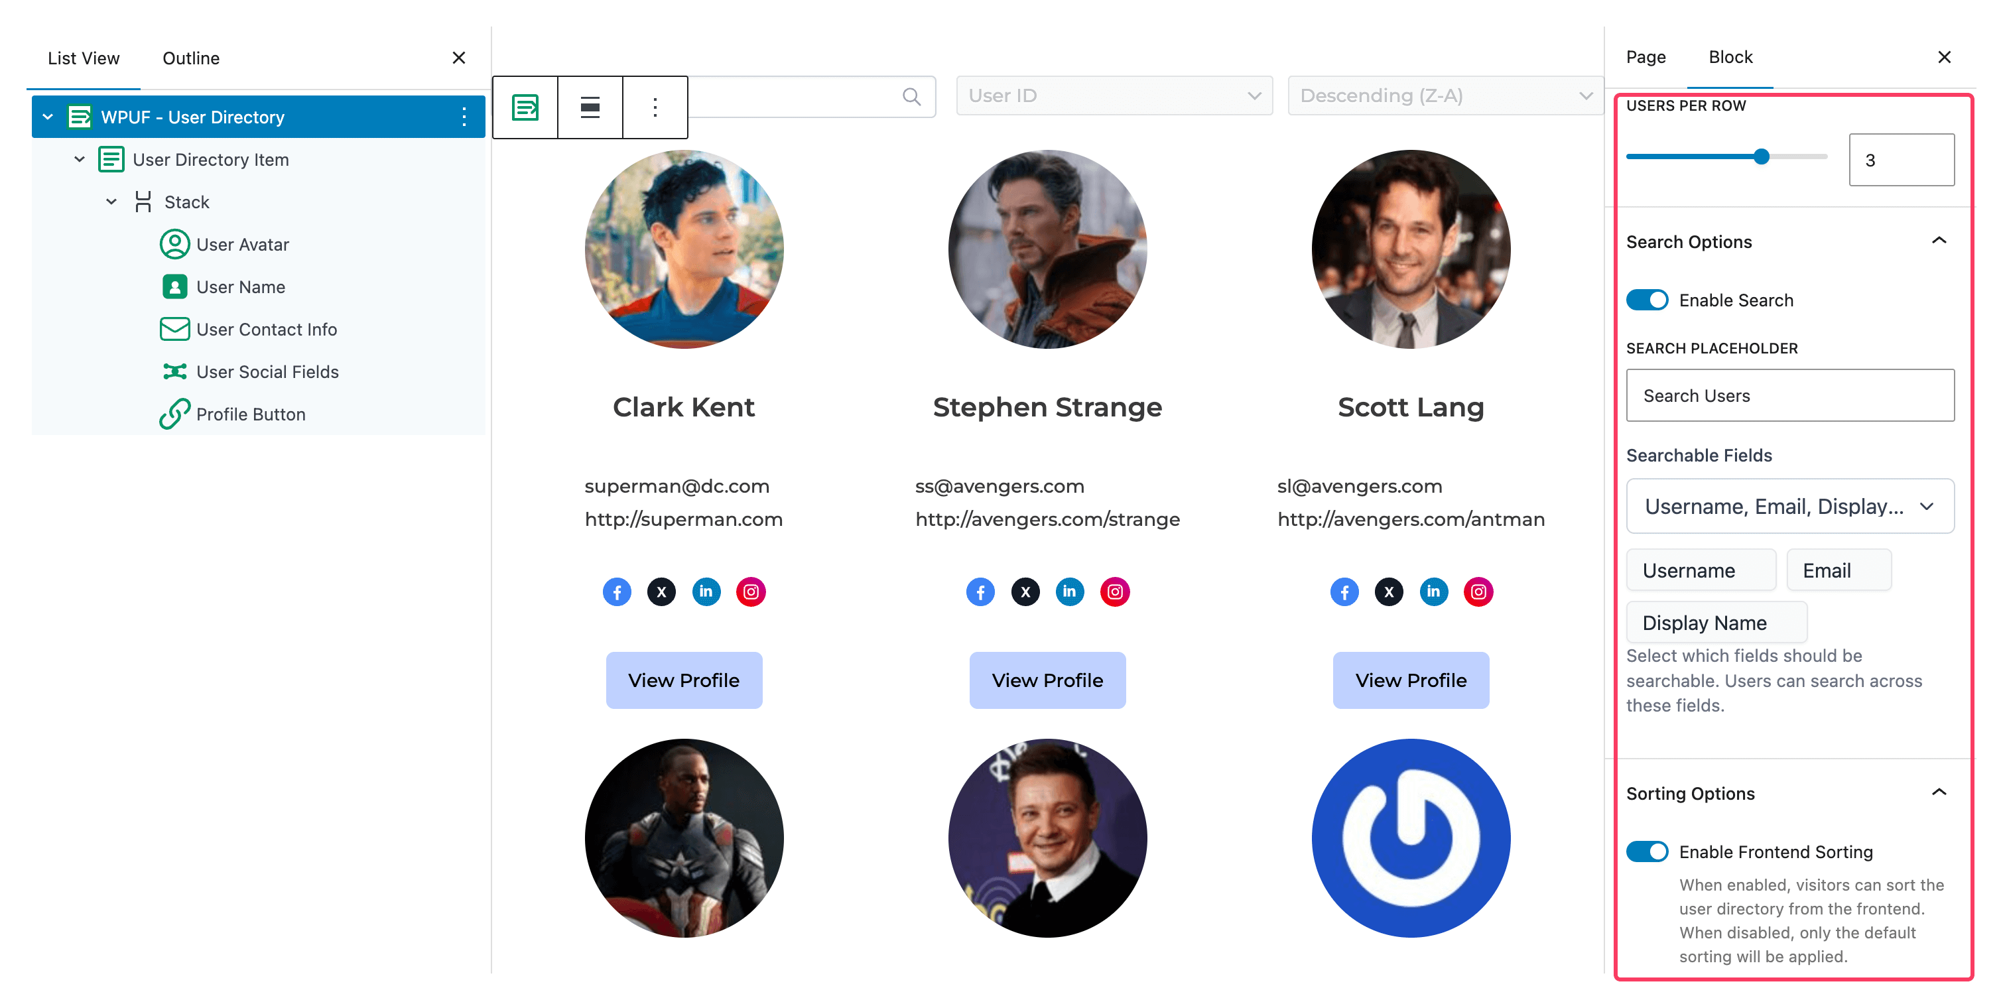Open Stephen Strange's Facebook icon
This screenshot has height=1006, width=2003.
(x=980, y=592)
